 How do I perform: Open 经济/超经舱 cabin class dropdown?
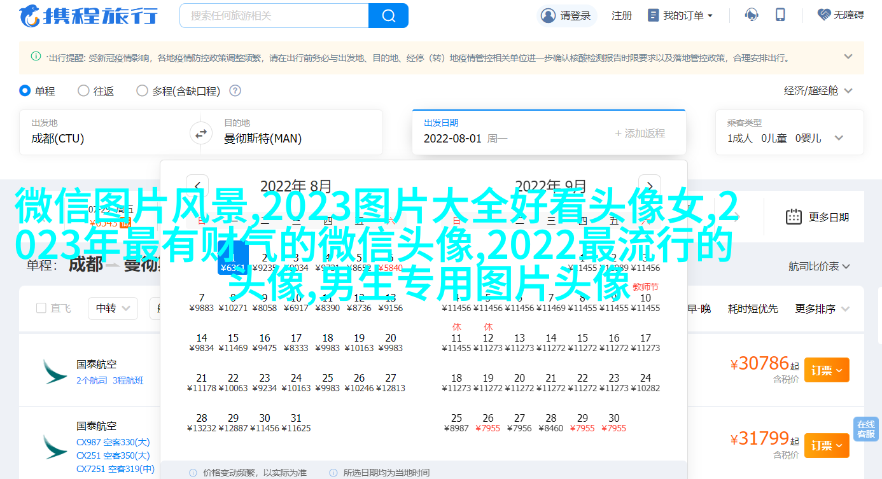pyautogui.click(x=818, y=91)
